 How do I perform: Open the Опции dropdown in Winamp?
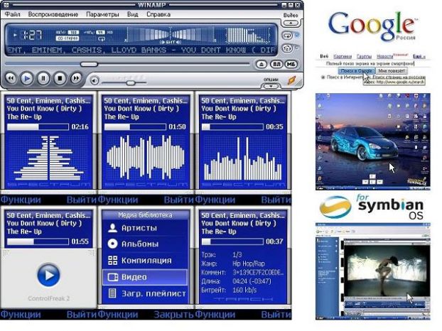click(271, 86)
